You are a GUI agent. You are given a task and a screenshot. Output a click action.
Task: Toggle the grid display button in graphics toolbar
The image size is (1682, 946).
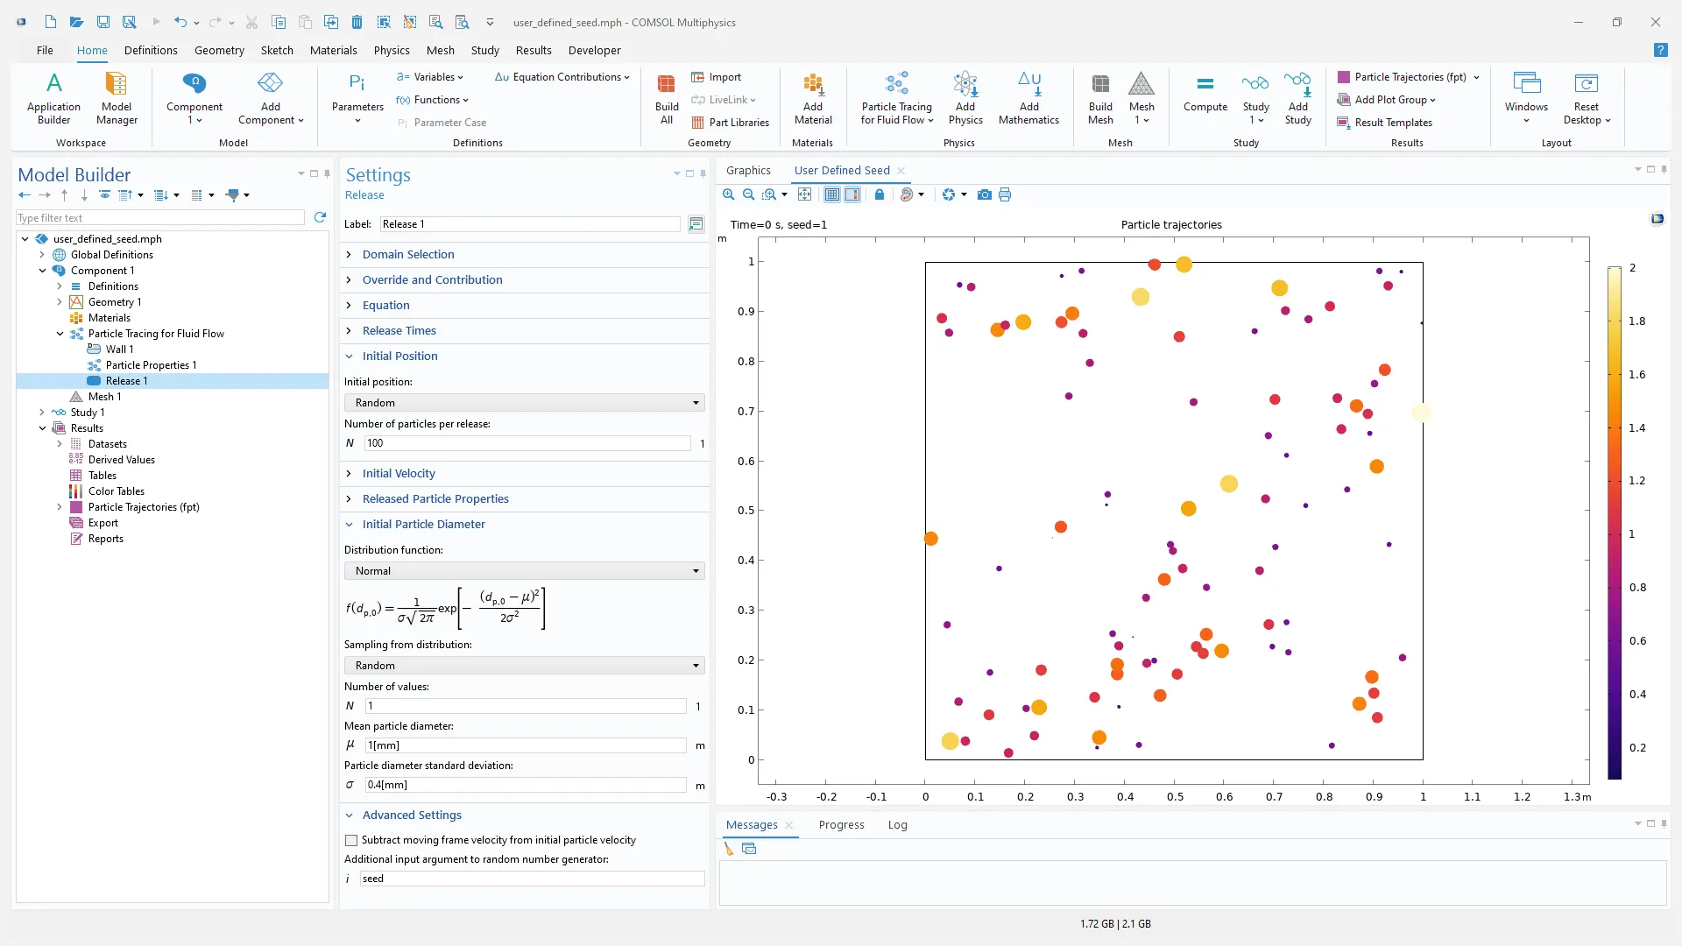tap(831, 194)
